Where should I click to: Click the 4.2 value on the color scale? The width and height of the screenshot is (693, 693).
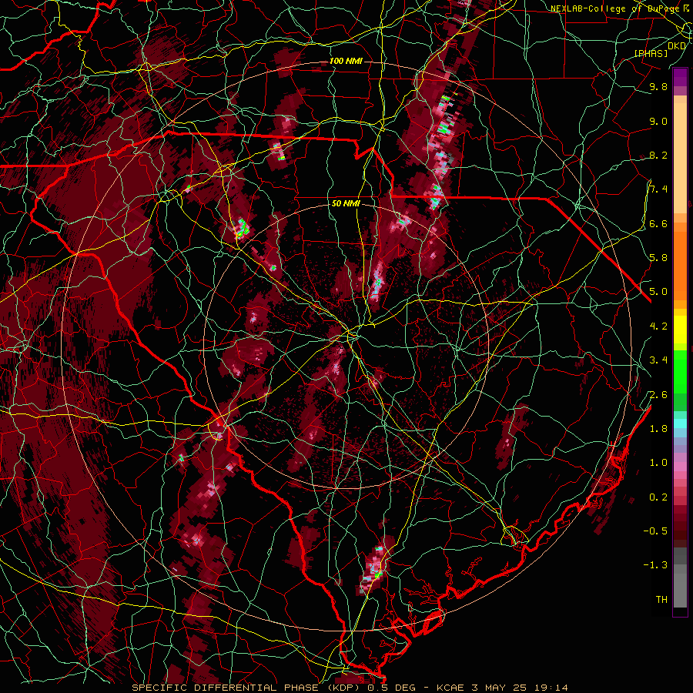tap(658, 326)
